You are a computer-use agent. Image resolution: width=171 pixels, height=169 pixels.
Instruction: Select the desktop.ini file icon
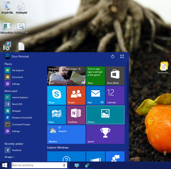click(21, 8)
